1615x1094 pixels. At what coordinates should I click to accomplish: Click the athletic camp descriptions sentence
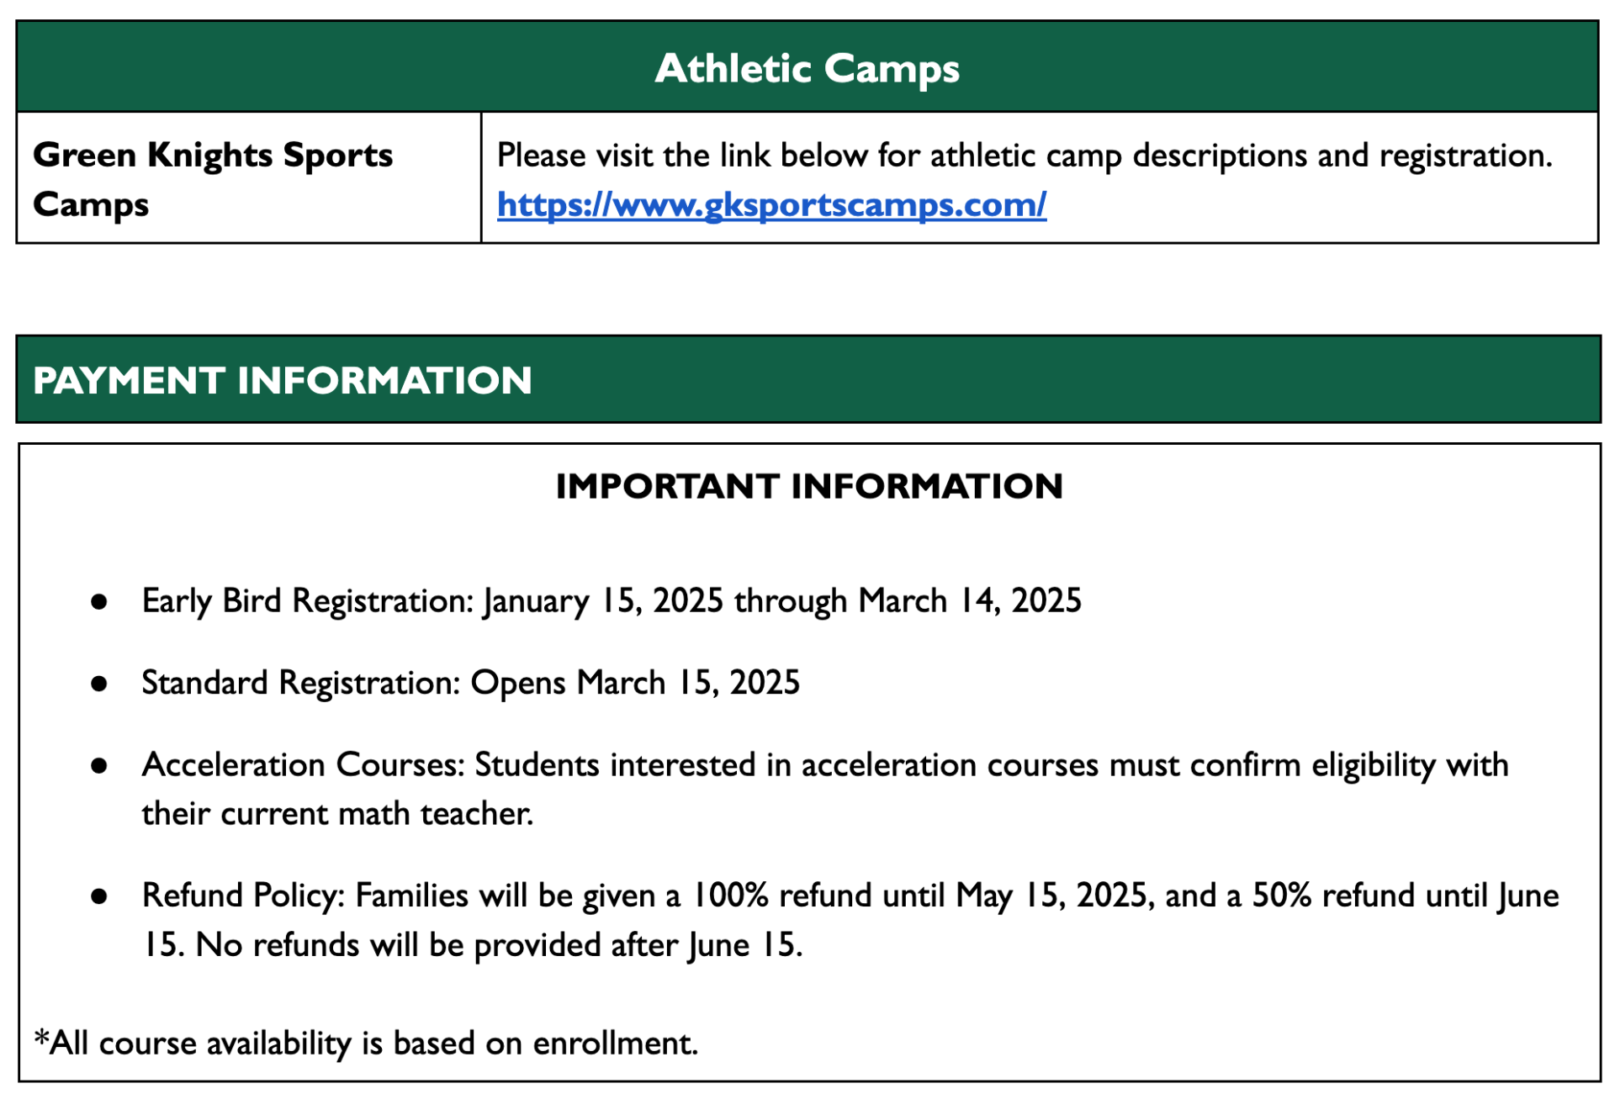pos(1025,156)
